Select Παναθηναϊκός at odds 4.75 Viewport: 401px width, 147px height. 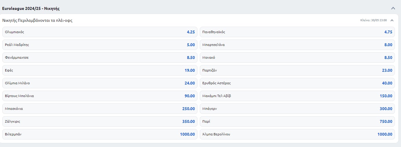tap(297, 32)
